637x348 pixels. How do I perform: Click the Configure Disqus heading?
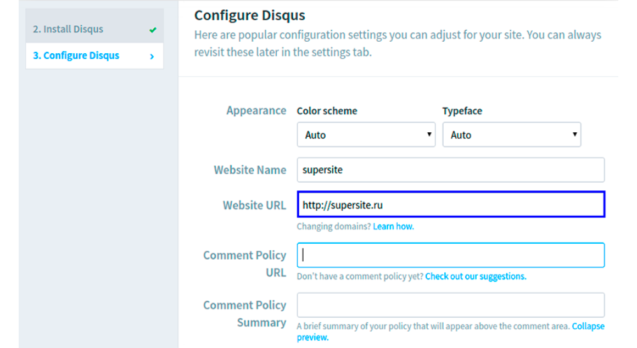(249, 15)
